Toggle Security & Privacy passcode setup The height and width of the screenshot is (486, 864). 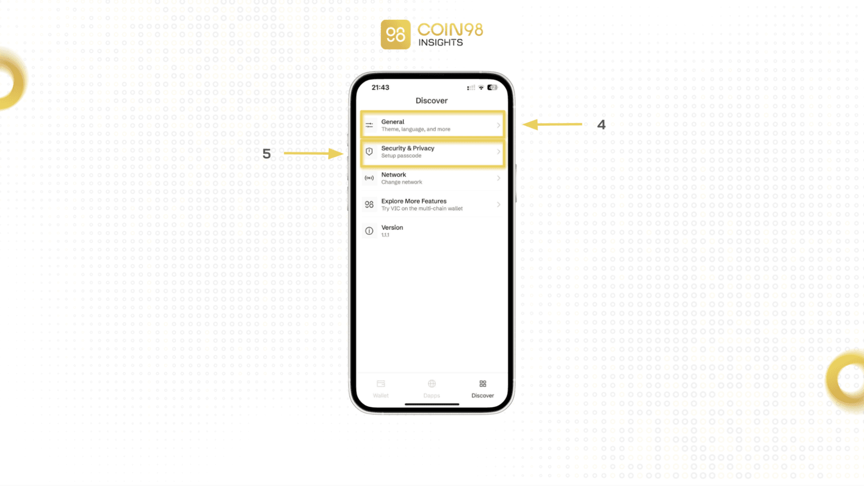[432, 151]
